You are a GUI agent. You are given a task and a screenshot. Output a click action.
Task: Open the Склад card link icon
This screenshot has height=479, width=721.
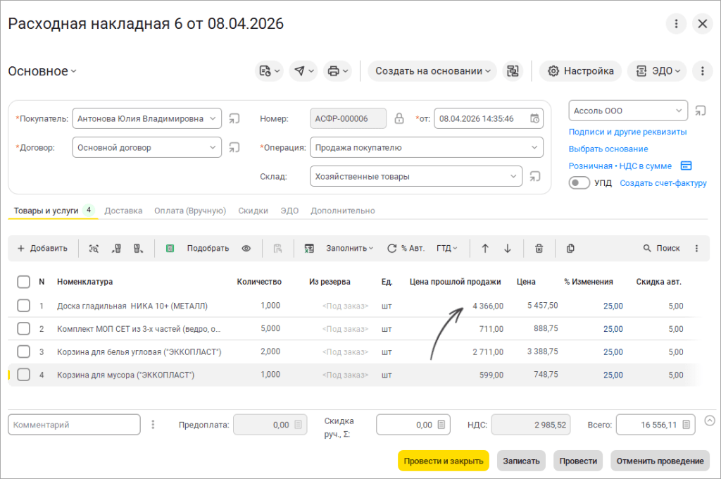coord(535,176)
